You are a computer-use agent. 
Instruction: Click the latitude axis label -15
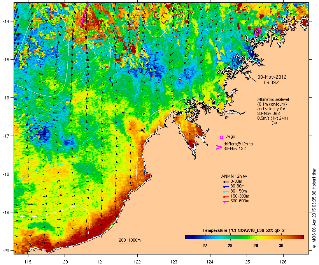pyautogui.click(x=5, y=60)
